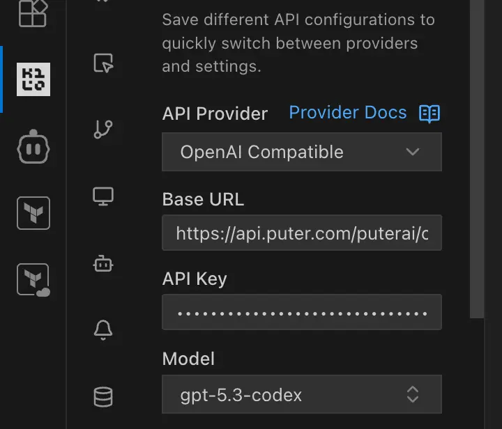Open the bell notifications settings icon
The width and height of the screenshot is (502, 429).
[103, 330]
